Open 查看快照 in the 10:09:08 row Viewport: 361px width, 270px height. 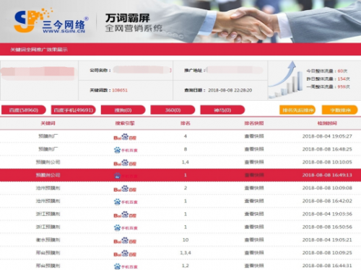pos(254,188)
